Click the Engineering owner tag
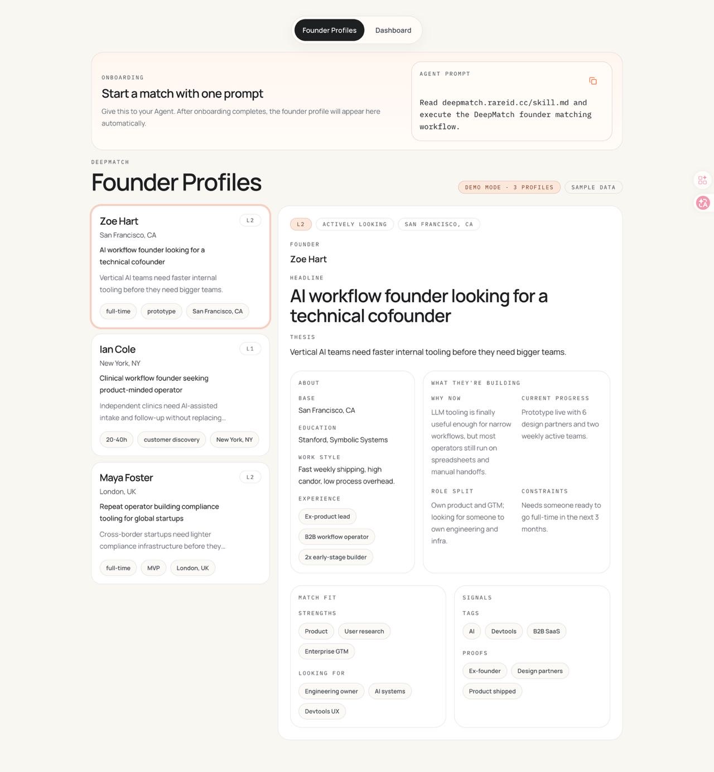 331,691
